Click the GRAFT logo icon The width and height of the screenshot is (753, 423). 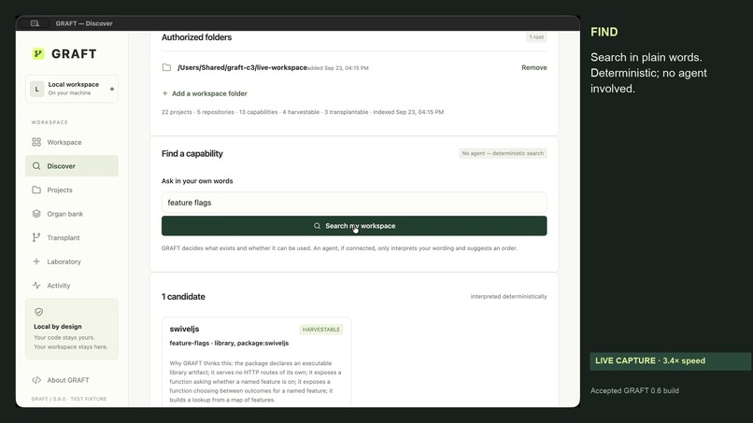[38, 54]
